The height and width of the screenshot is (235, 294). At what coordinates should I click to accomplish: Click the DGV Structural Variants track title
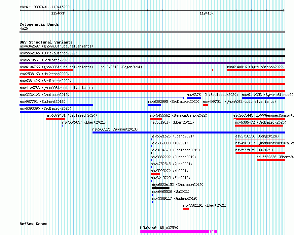(x=46, y=42)
